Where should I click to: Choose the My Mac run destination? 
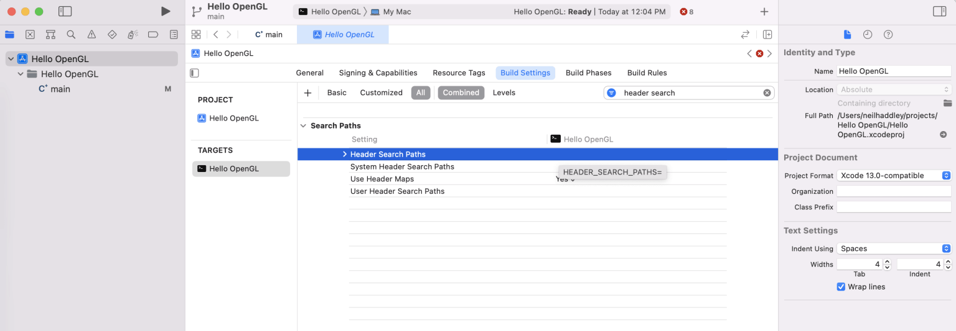point(390,12)
